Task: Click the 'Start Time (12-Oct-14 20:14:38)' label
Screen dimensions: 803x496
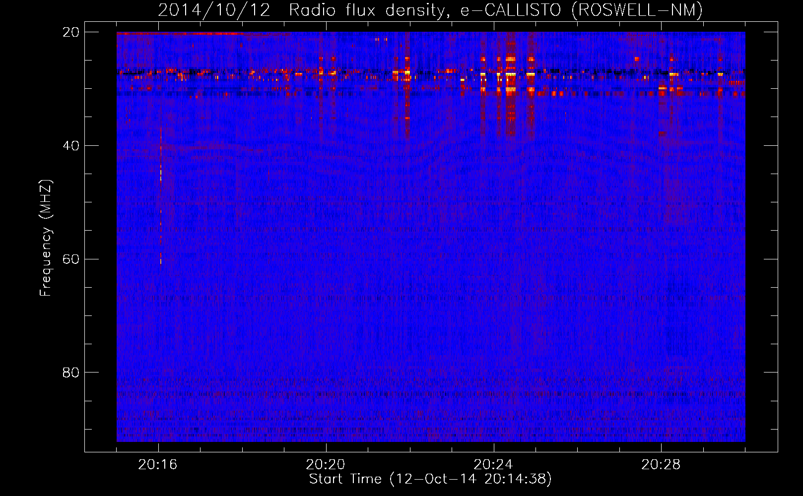Action: click(430, 479)
